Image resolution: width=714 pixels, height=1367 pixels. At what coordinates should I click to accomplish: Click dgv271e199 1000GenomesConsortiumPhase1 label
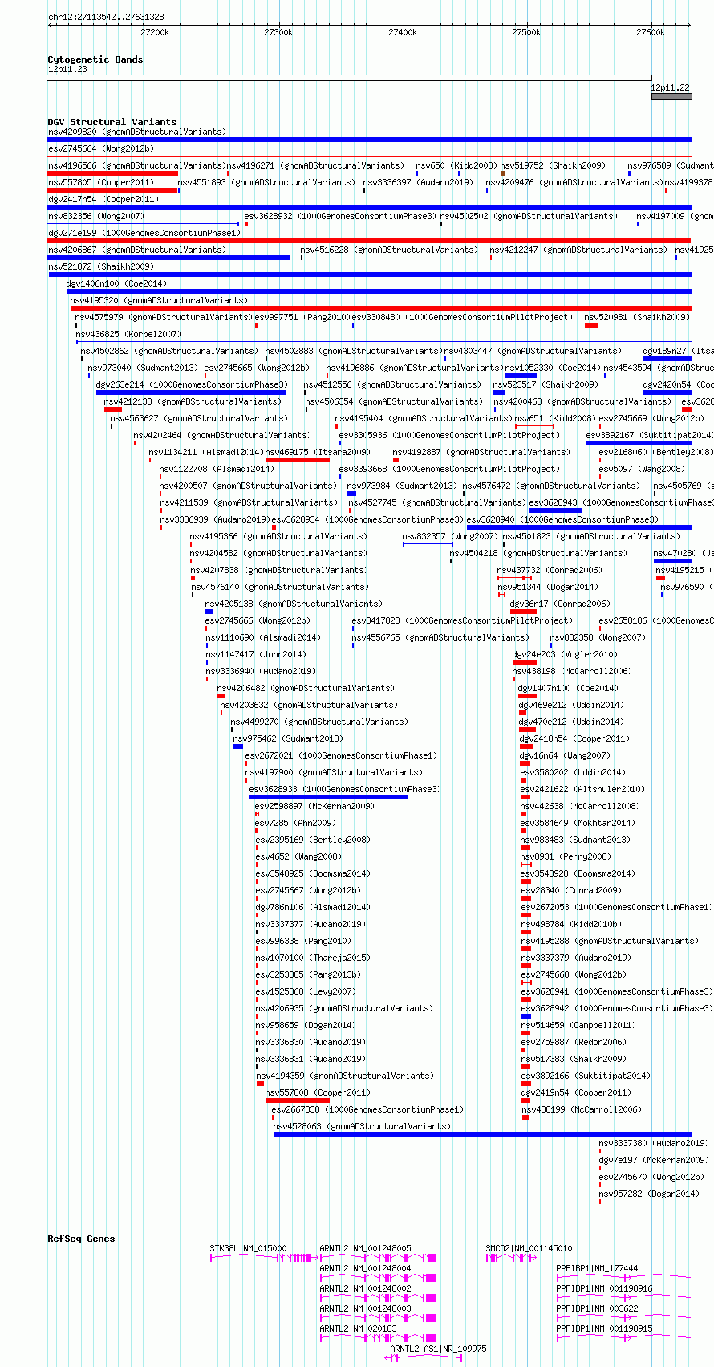pos(144,233)
